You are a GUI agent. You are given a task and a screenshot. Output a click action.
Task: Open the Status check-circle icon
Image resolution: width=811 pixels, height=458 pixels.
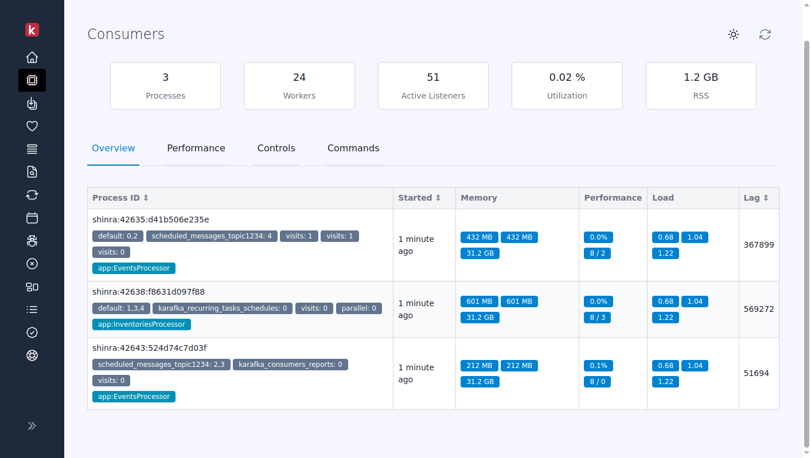[x=32, y=332]
